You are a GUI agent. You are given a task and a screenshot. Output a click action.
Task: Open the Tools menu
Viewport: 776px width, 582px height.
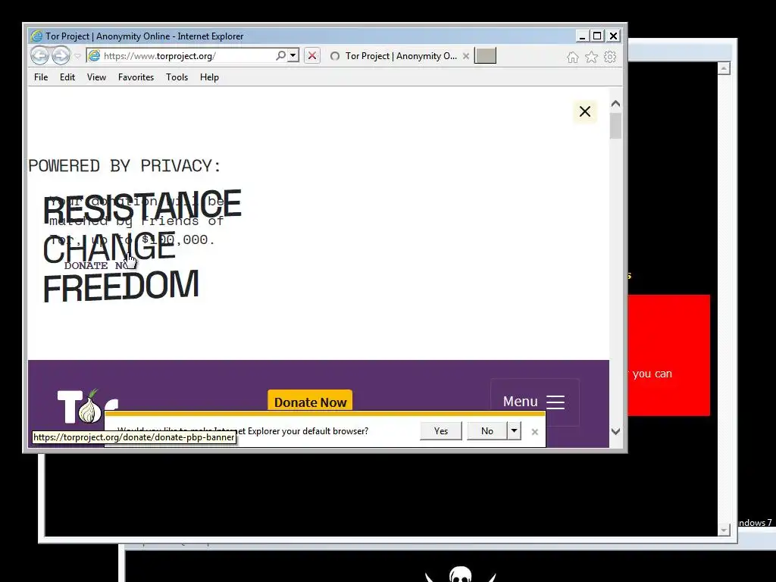click(x=177, y=77)
